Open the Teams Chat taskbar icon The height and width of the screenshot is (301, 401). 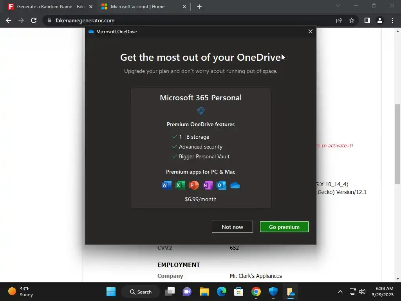point(187,292)
